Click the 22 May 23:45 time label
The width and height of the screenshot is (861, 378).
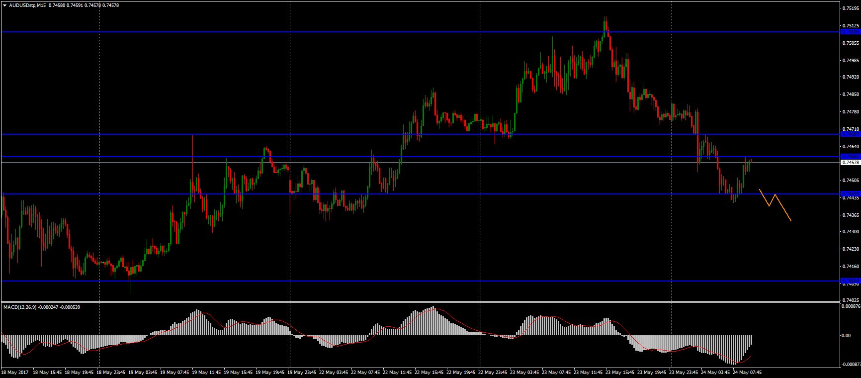coord(493,372)
